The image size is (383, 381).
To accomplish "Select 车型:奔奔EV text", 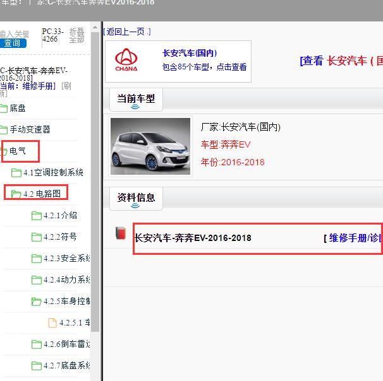I will [226, 144].
